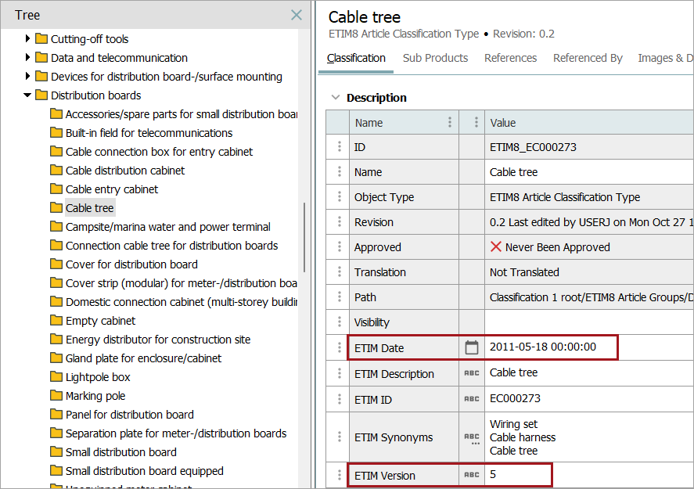Click the ABC icon for ETIM Version
694x489 pixels.
coord(471,475)
